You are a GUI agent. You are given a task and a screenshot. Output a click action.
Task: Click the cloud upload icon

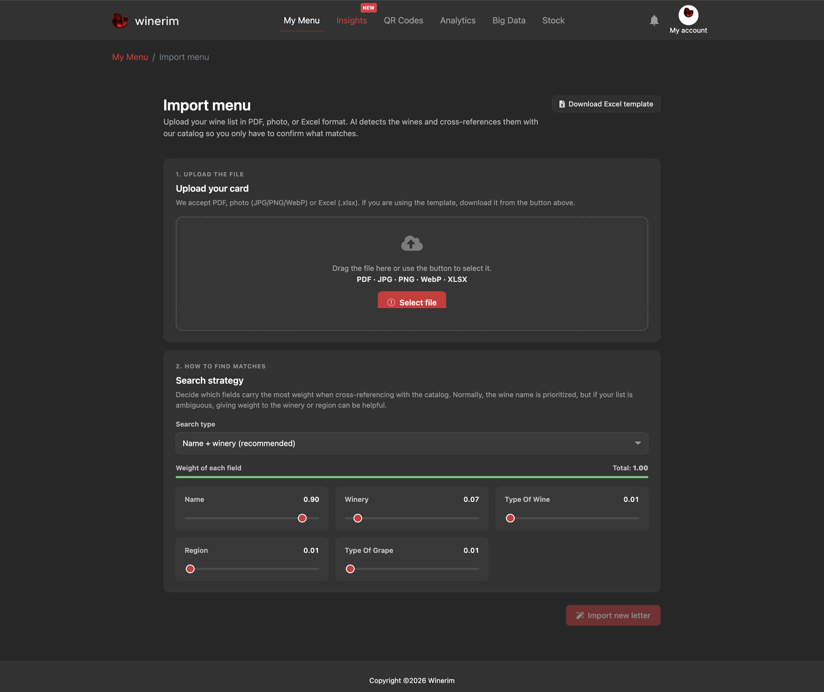[412, 243]
